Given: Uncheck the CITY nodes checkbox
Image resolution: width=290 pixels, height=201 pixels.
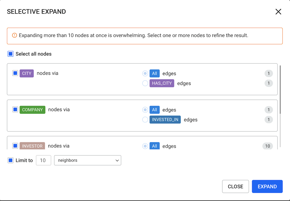Looking at the screenshot, I should (15, 73).
